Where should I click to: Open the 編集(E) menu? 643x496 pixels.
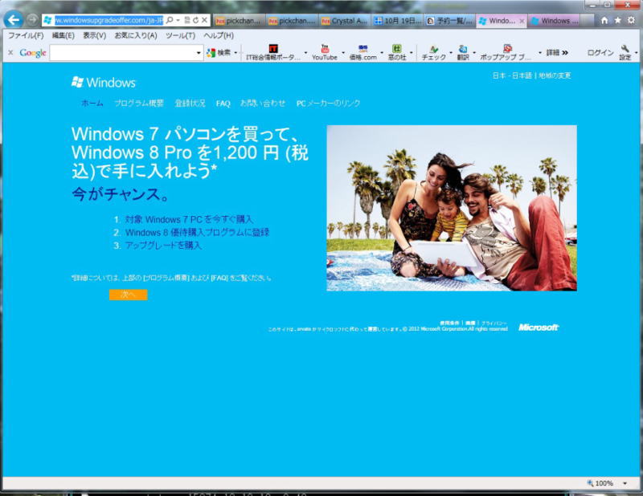pyautogui.click(x=63, y=35)
